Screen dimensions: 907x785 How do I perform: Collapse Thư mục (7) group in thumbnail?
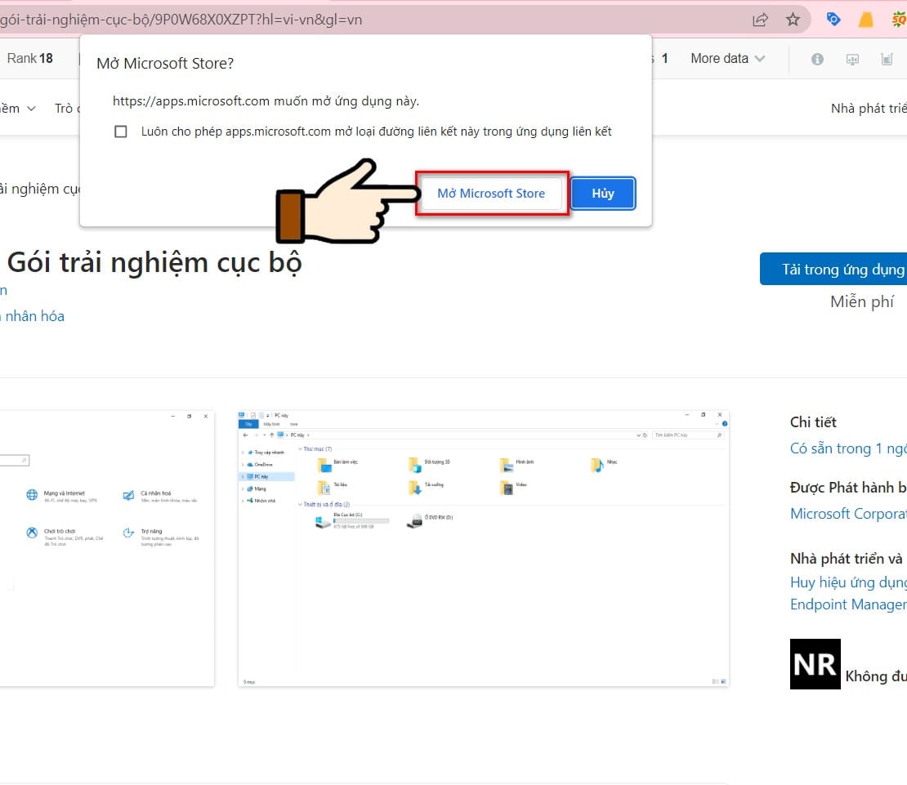tap(300, 448)
